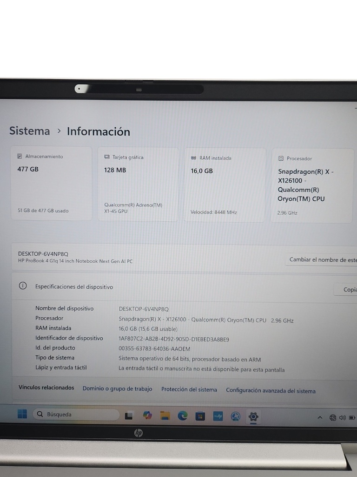The width and height of the screenshot is (357, 477).
Task: Select the Procesador row's Snapdragon value
Action: coord(206,320)
